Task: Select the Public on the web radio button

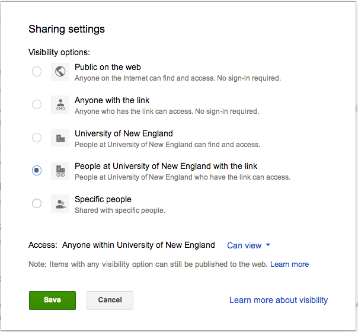Action: (x=37, y=72)
